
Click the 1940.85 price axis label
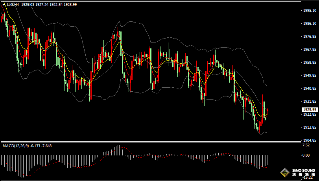tap(309, 89)
